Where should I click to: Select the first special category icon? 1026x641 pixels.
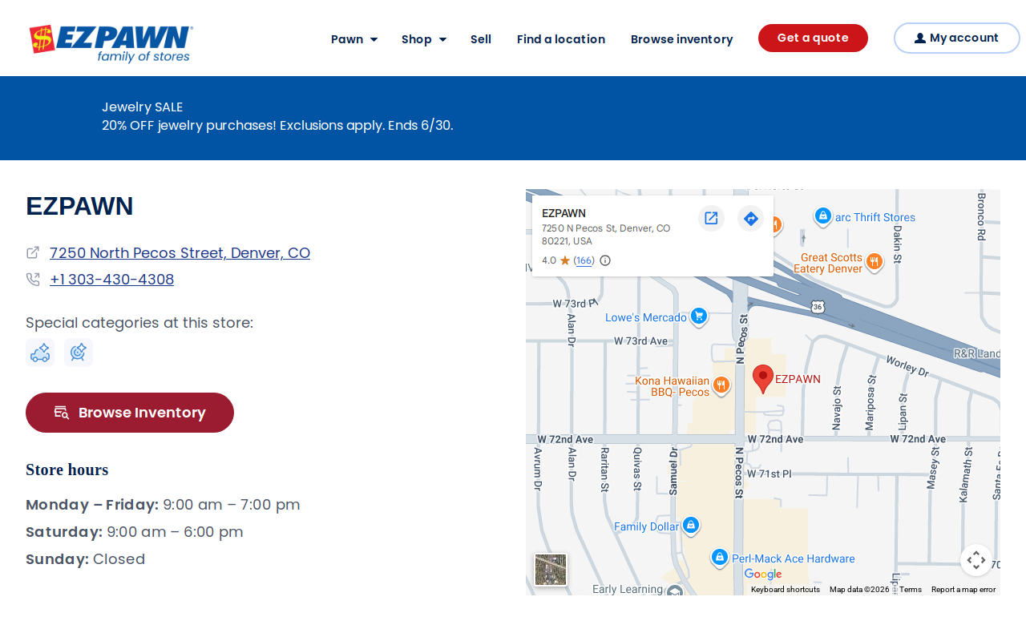(x=40, y=353)
